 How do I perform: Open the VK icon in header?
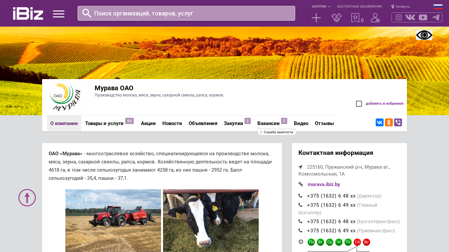pos(410,17)
